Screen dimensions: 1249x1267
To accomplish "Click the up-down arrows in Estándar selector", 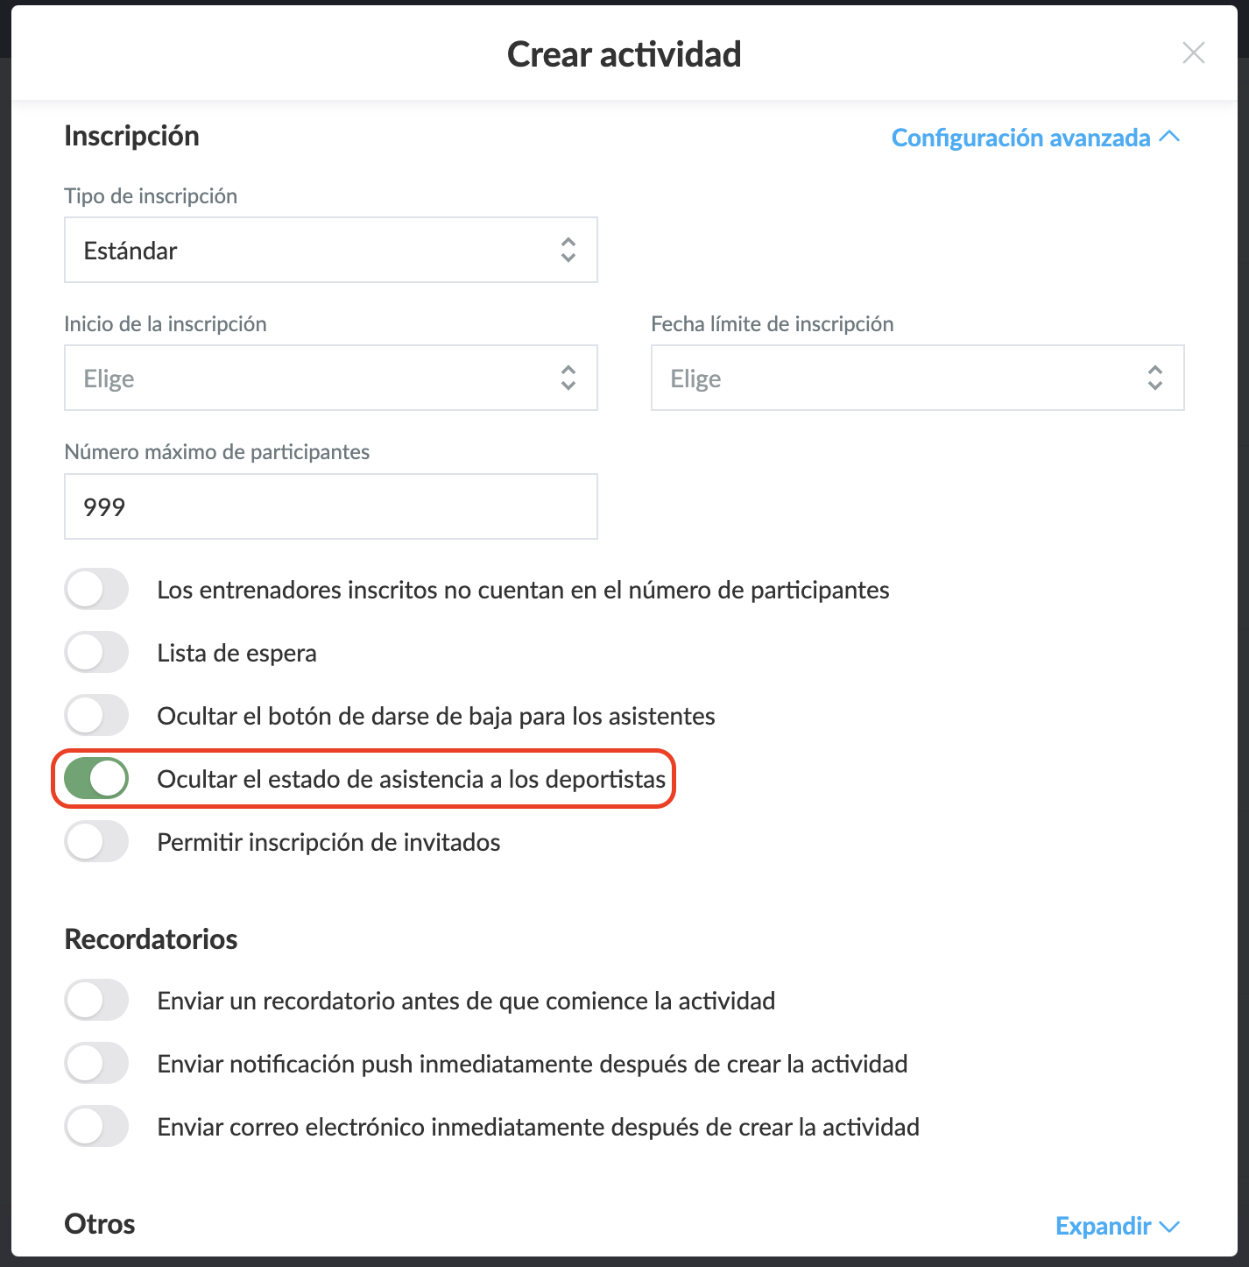I will tap(568, 251).
